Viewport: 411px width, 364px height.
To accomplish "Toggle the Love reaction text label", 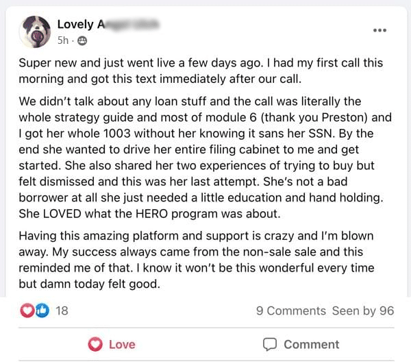I will point(122,344).
